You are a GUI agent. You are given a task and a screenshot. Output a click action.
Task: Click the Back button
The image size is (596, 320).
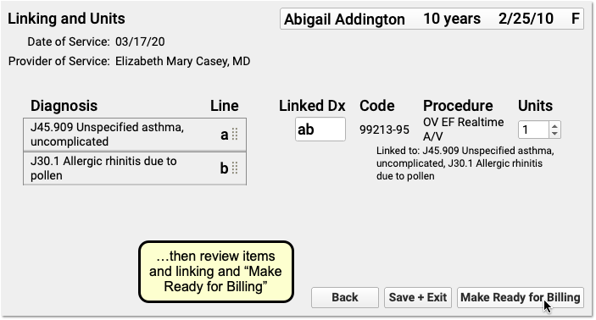[x=345, y=297]
